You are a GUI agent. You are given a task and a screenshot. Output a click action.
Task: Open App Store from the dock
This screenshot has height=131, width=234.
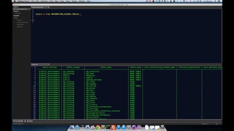coord(124,127)
